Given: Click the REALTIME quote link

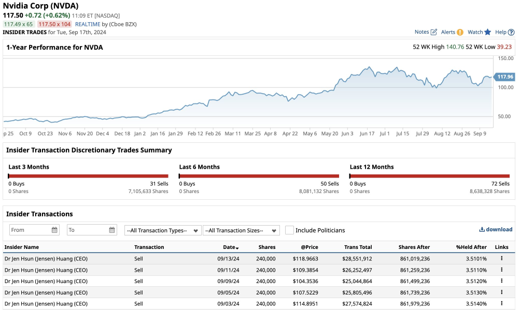Looking at the screenshot, I should click(x=88, y=24).
